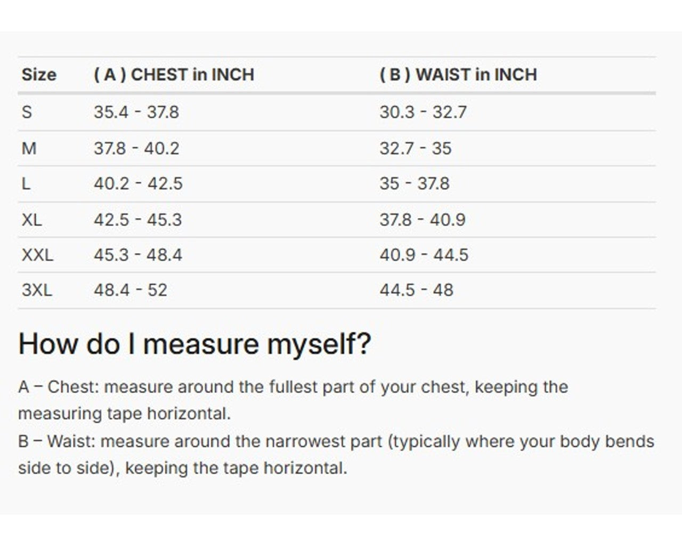The height and width of the screenshot is (546, 682).
Task: Click waist value 37.8 - 40.9
Action: click(423, 220)
